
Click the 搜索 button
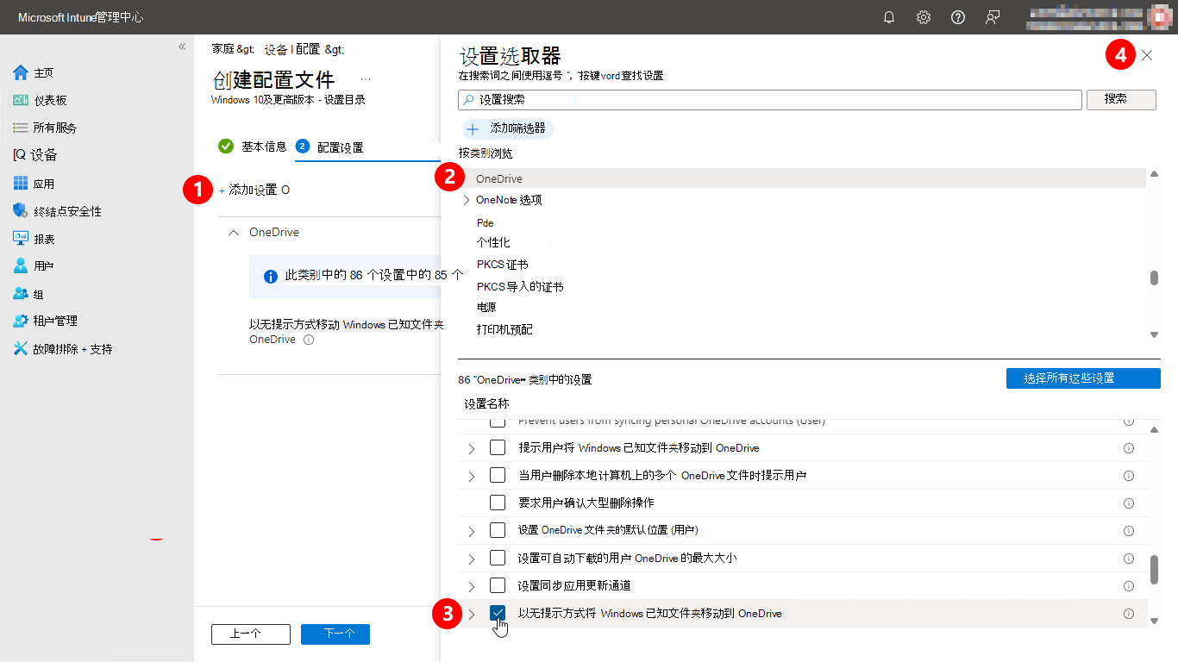click(x=1121, y=99)
